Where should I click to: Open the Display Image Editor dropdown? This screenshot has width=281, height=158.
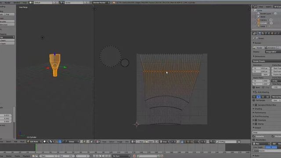(273, 52)
